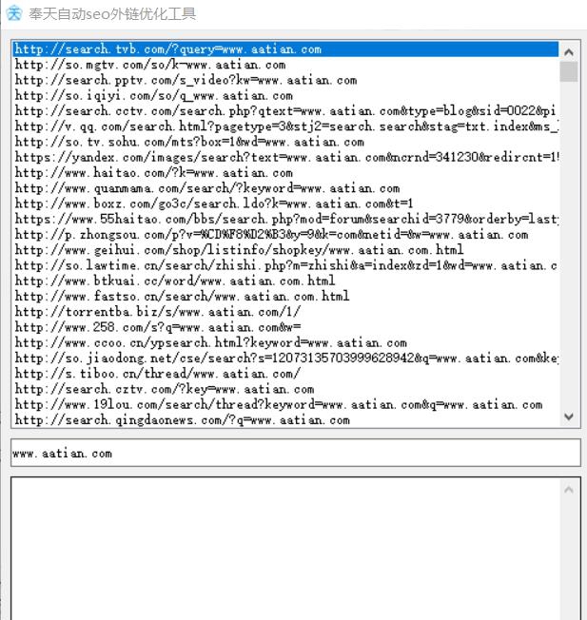Click the URL list's scroll down arrow
The width and height of the screenshot is (587, 620).
click(569, 417)
